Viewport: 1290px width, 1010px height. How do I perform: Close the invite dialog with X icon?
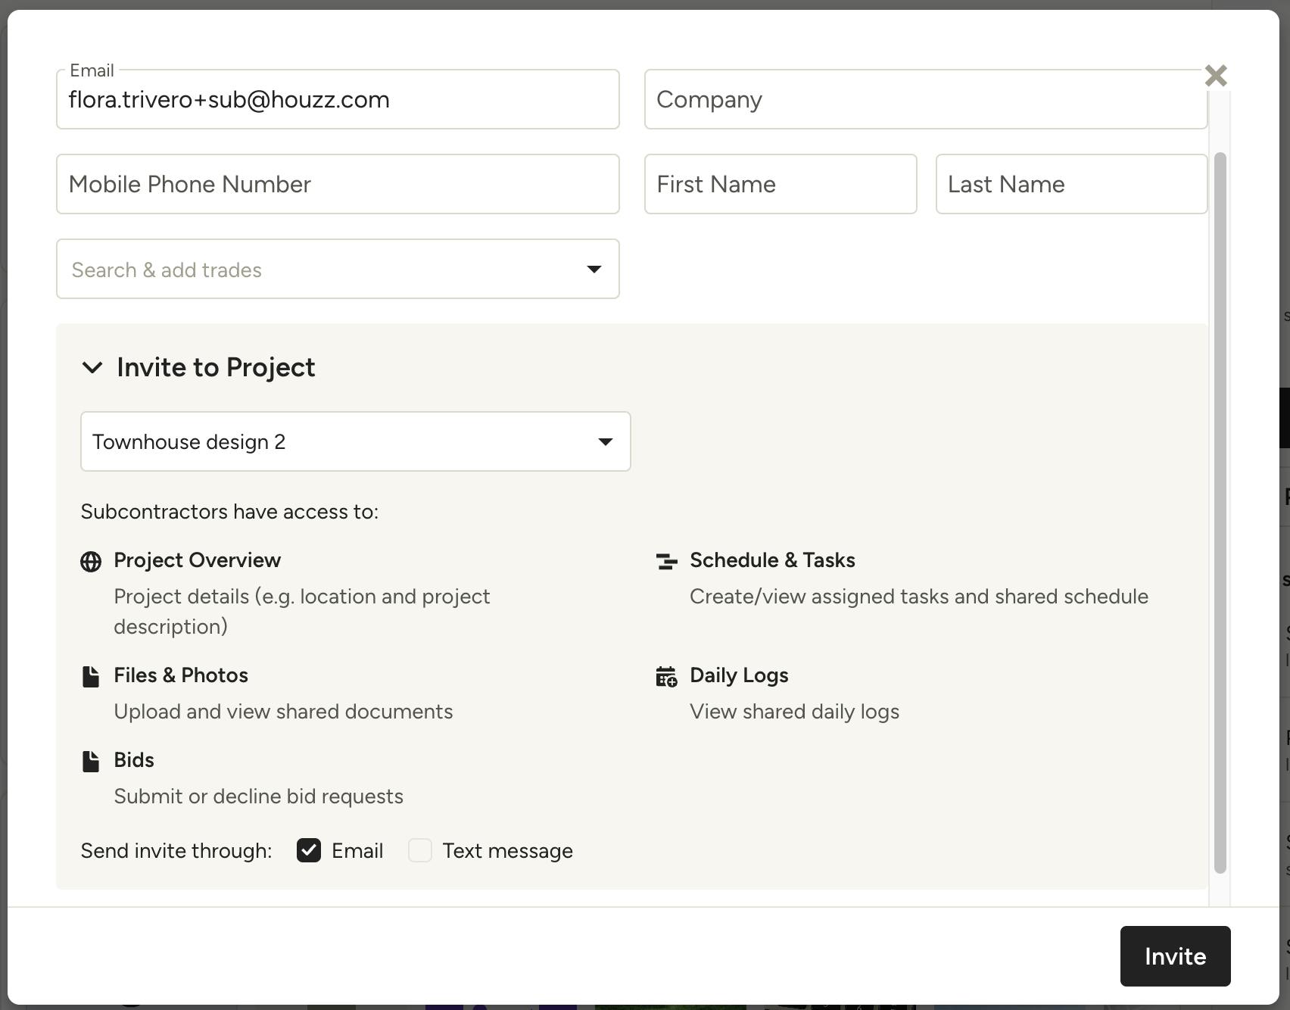pos(1216,76)
